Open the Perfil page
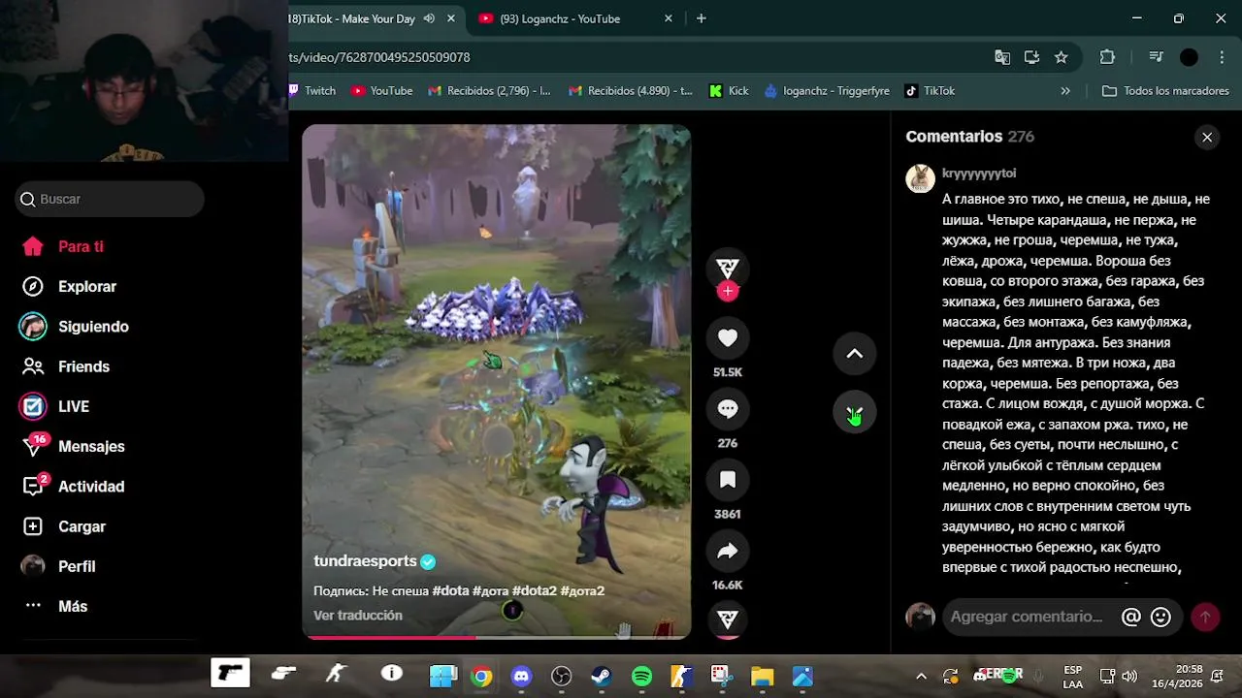Viewport: 1242px width, 698px height. (58, 566)
